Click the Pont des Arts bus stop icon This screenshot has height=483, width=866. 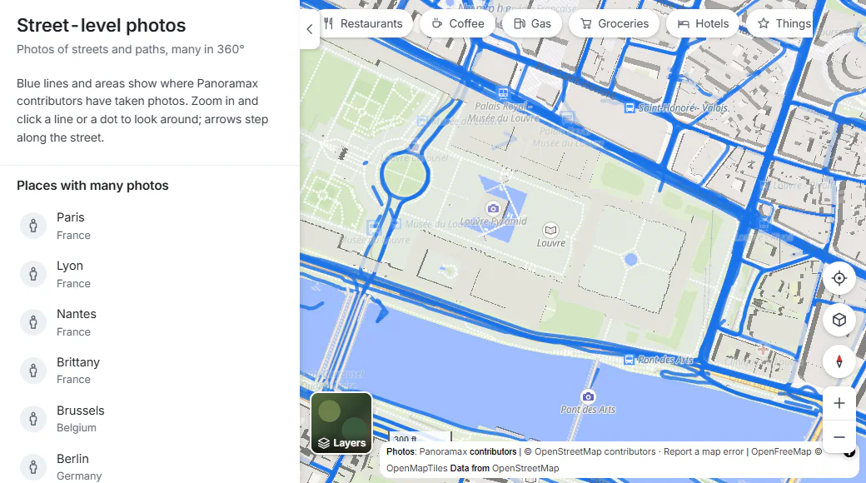[x=629, y=360]
